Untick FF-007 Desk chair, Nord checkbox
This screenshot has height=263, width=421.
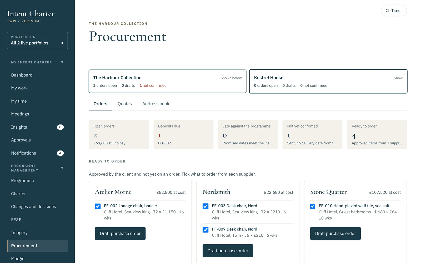pyautogui.click(x=206, y=230)
